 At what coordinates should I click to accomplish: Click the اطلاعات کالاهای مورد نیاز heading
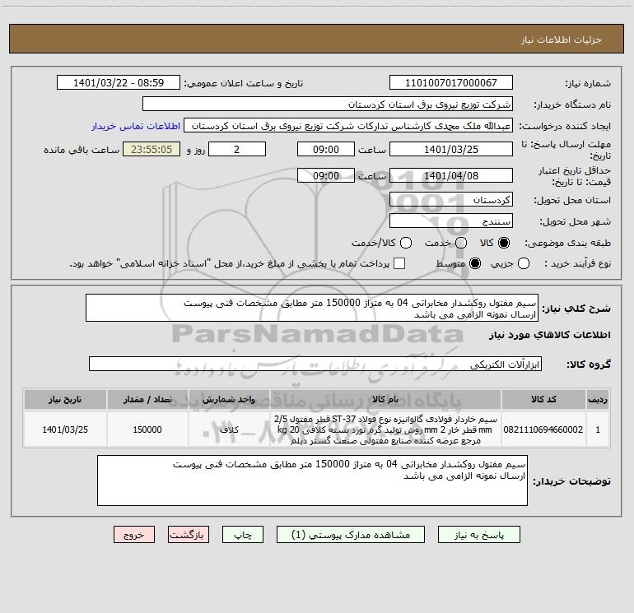coord(549,335)
